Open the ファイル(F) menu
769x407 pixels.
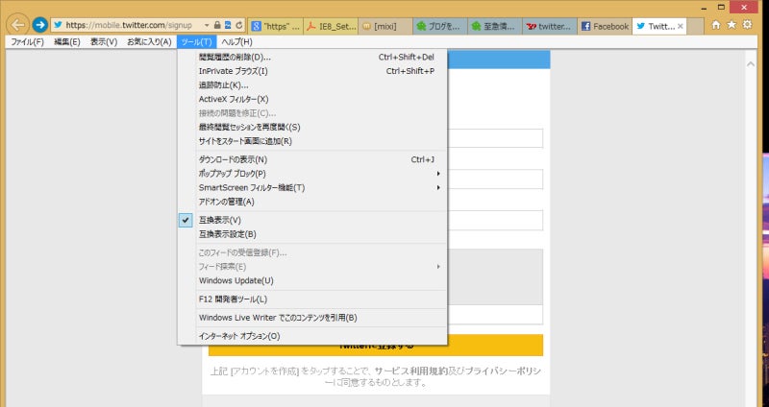pos(26,42)
